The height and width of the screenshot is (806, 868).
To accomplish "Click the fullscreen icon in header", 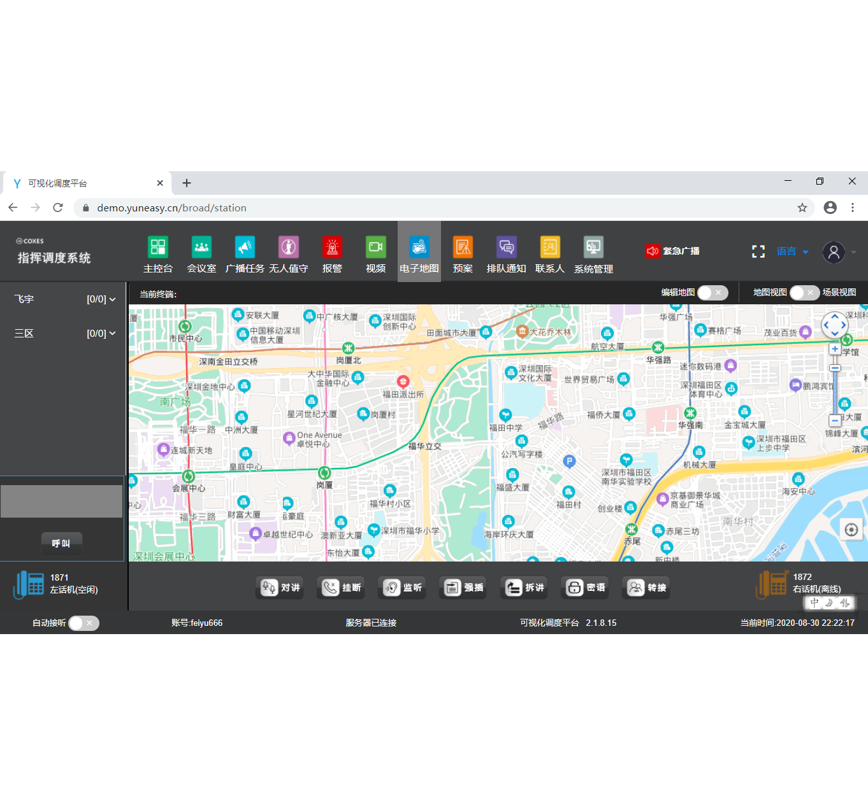I will (758, 251).
